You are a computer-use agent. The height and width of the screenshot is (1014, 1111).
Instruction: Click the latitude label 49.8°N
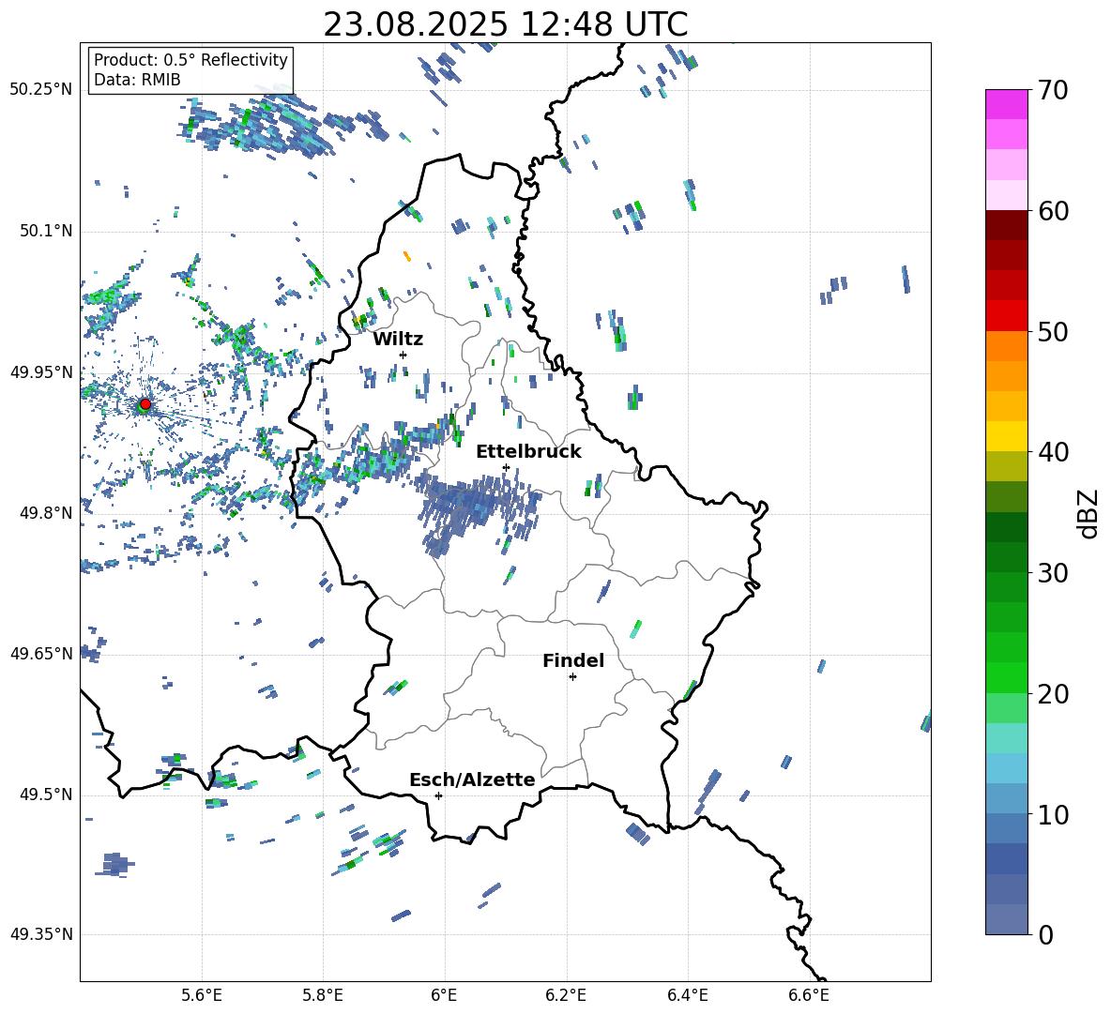pyautogui.click(x=46, y=513)
